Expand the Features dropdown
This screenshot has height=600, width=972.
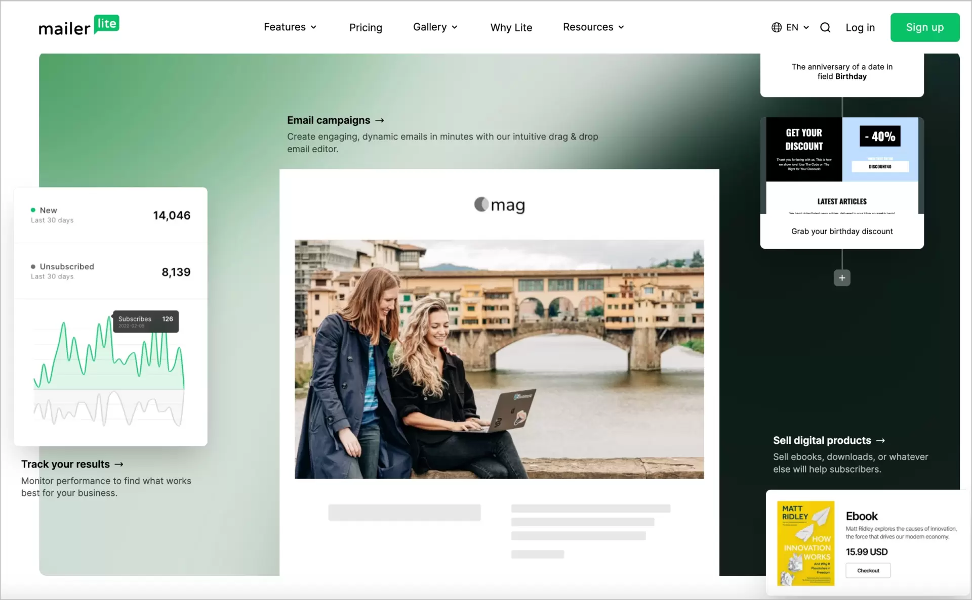click(x=290, y=27)
